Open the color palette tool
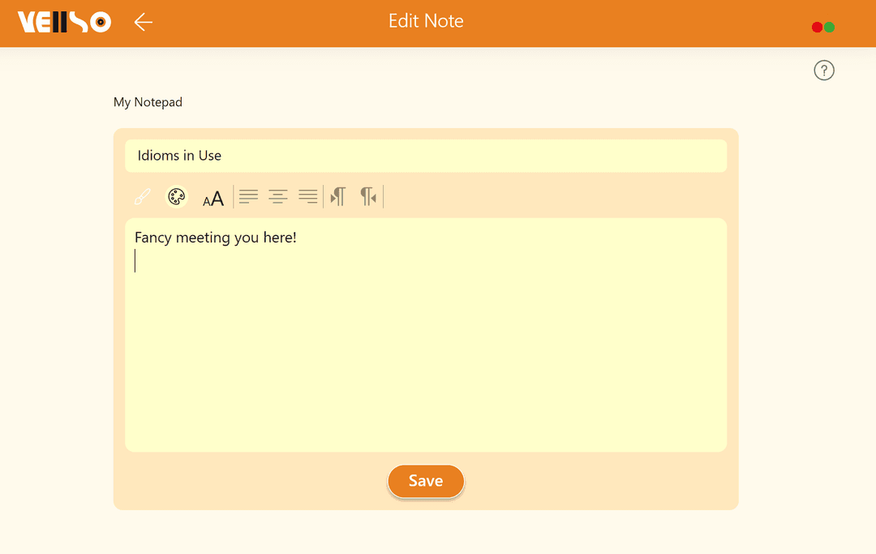Viewport: 876px width, 554px height. 176,196
